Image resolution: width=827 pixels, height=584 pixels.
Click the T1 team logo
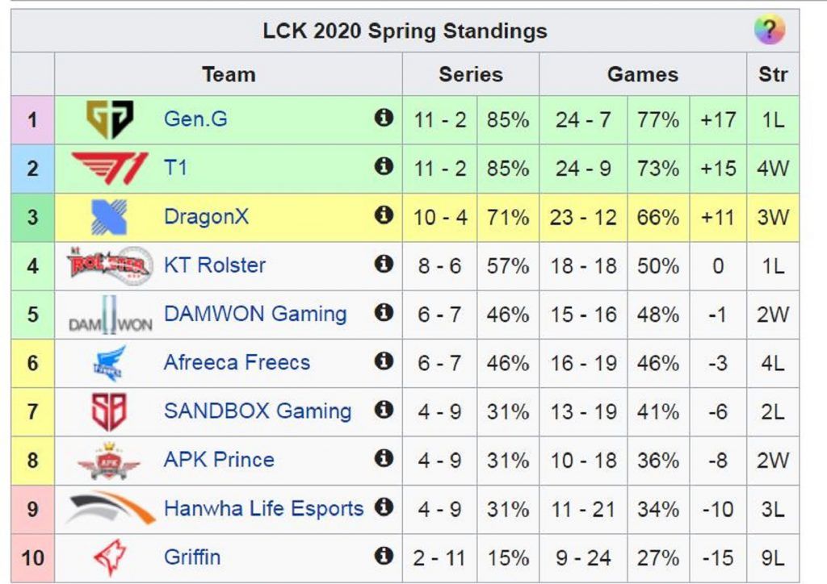pos(109,169)
